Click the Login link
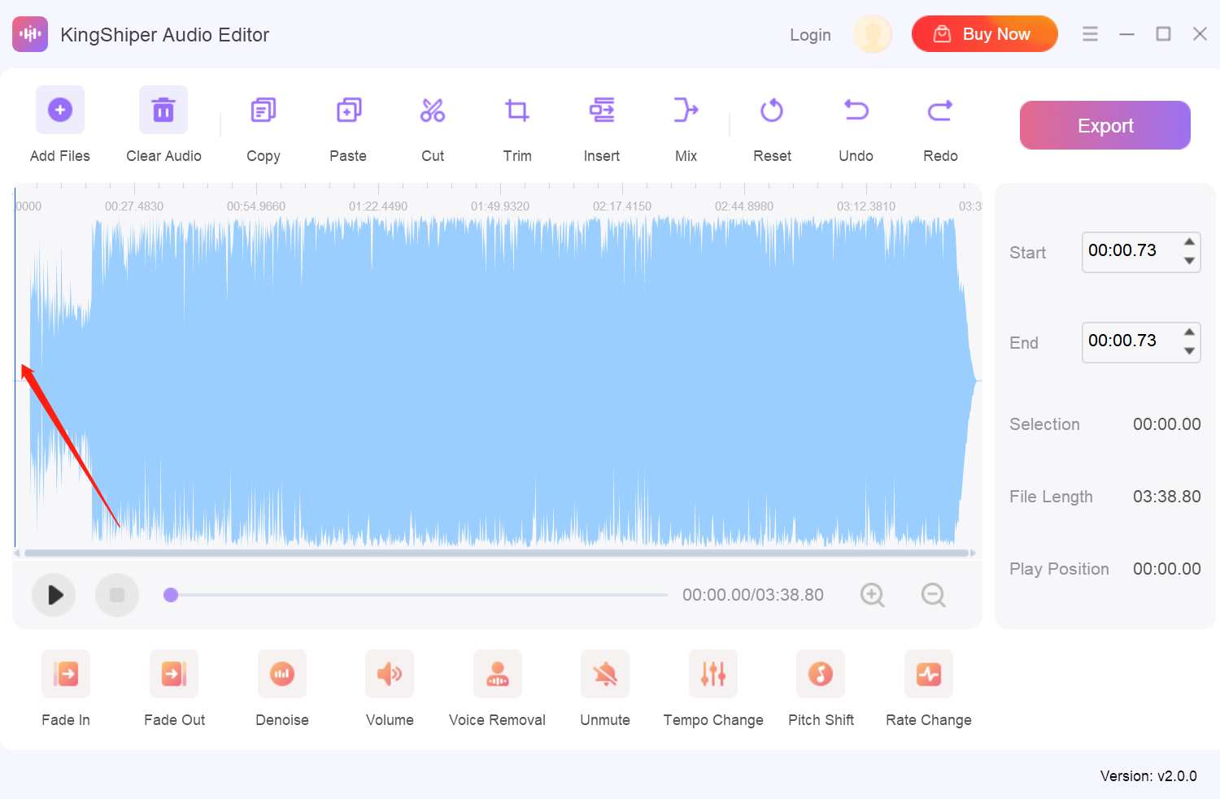 pos(810,35)
